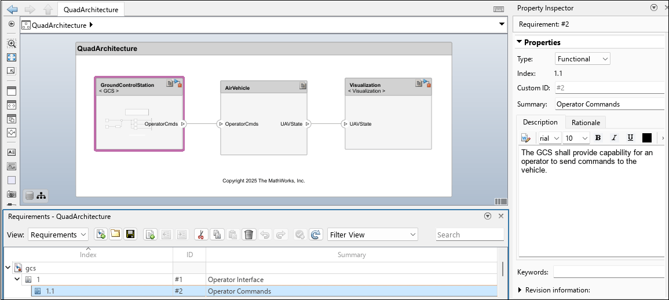The width and height of the screenshot is (669, 300).
Task: Click the Custom ID field
Action: 611,88
